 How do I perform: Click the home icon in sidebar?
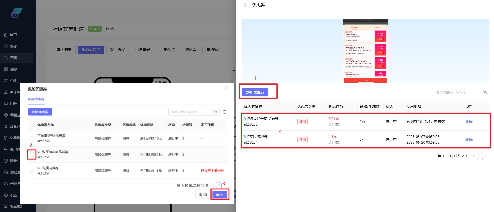pos(6,35)
